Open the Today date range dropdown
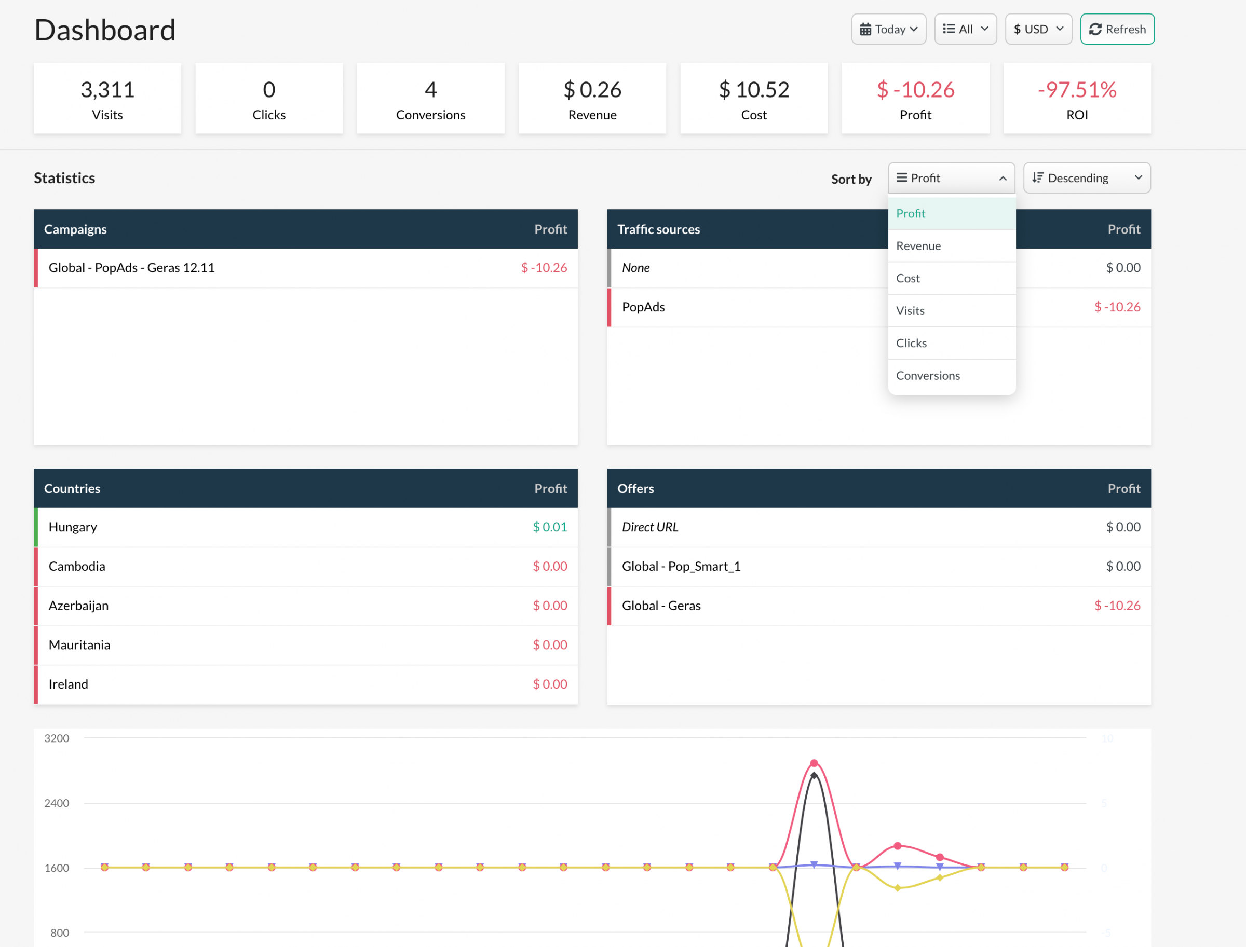Screen dimensions: 1246x947 click(x=889, y=29)
